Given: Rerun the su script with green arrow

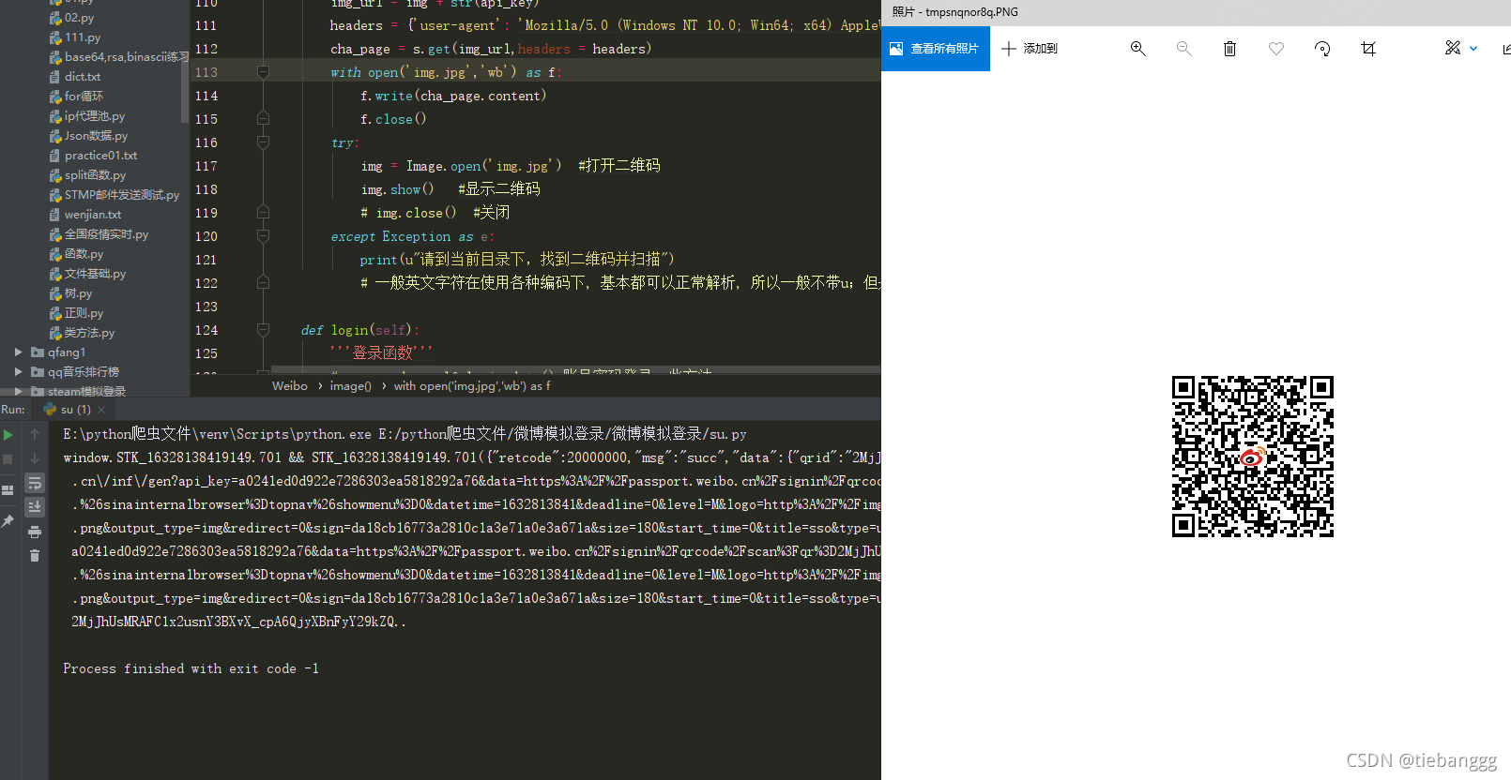Looking at the screenshot, I should (8, 435).
